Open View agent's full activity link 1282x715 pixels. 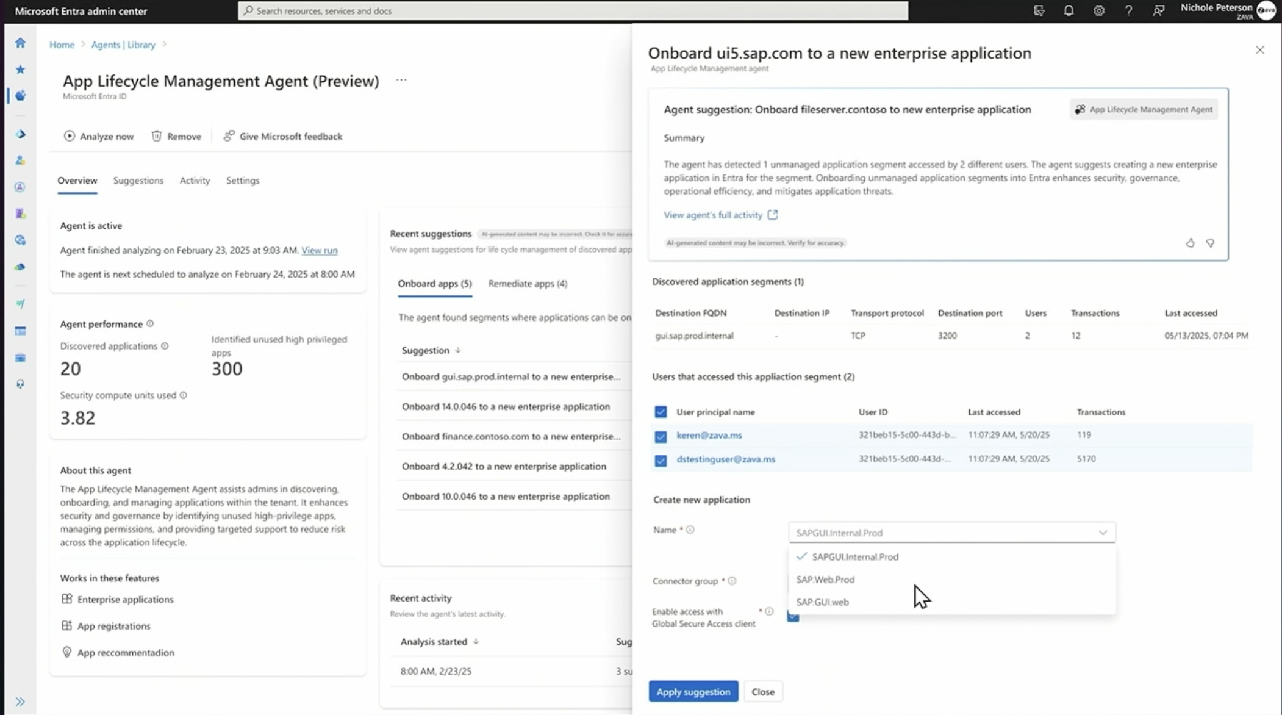point(713,215)
